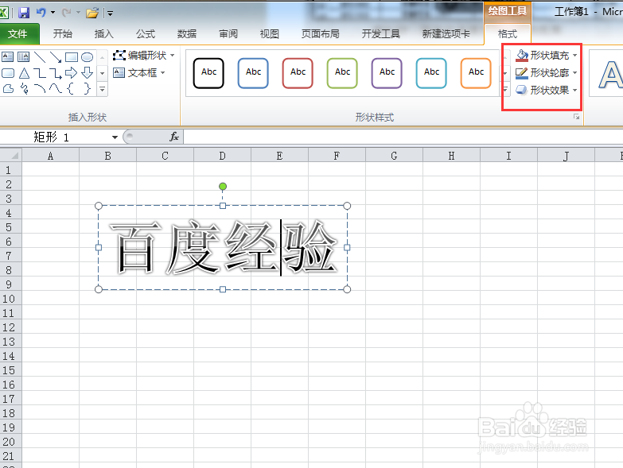Image resolution: width=623 pixels, height=468 pixels.
Task: Expand the full shapes gallery
Action: [x=102, y=89]
